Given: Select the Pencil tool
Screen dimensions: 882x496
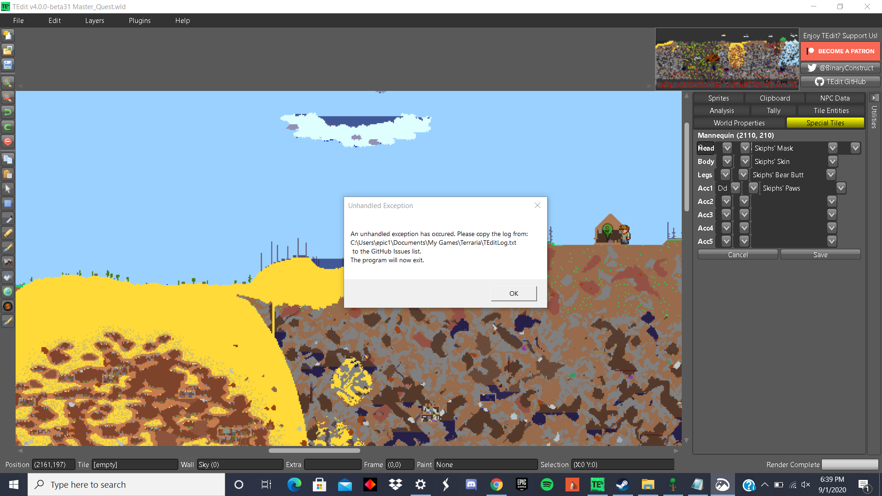Looking at the screenshot, I should tap(7, 233).
